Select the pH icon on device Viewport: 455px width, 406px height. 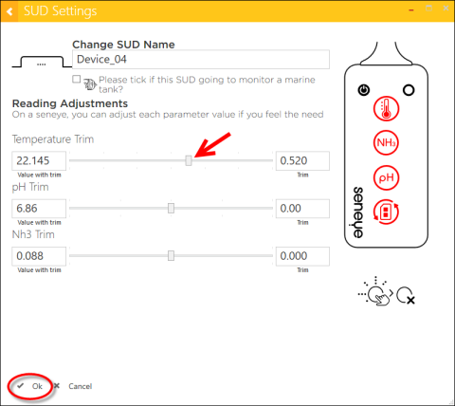pos(386,177)
